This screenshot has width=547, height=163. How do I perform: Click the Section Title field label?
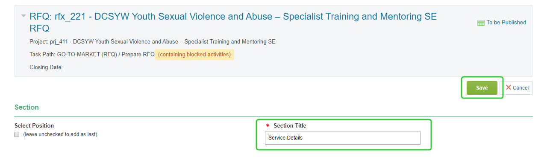coord(290,125)
